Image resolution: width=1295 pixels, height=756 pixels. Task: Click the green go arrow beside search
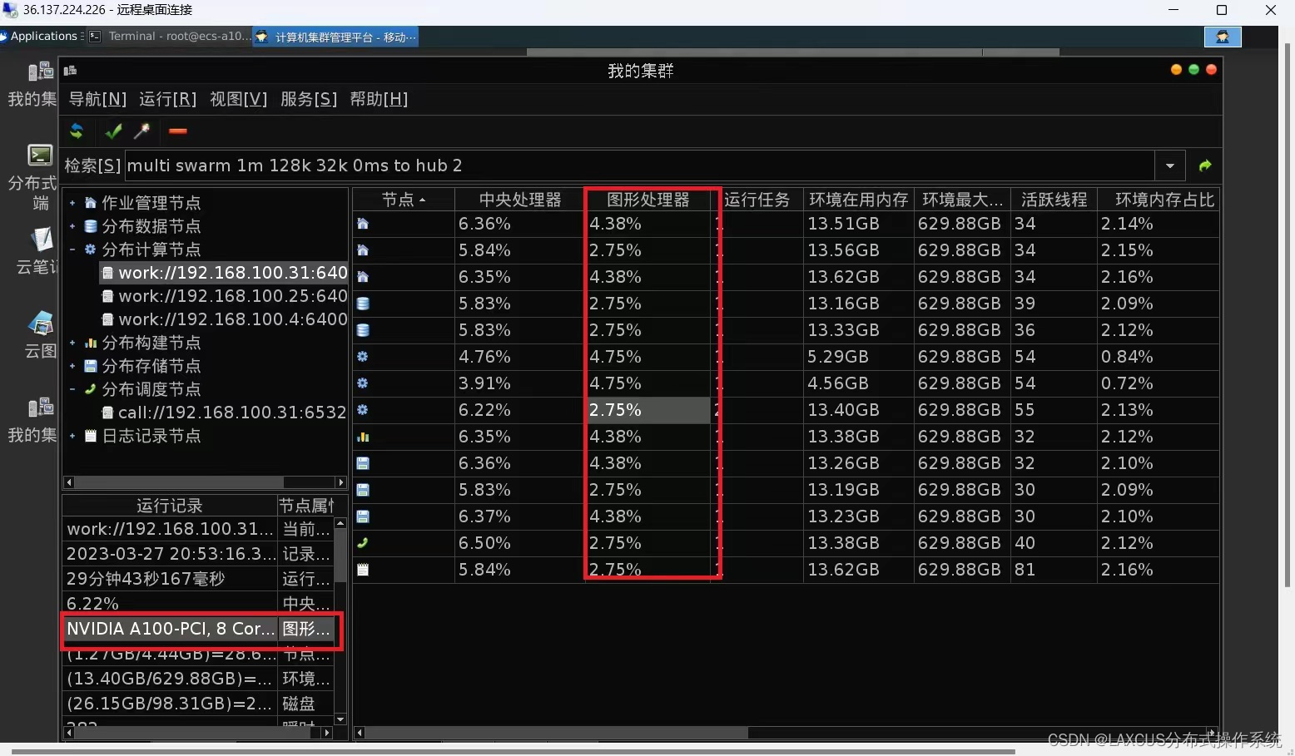click(1204, 166)
